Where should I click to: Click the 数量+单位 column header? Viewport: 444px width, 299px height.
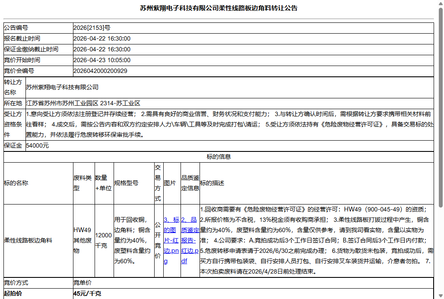[x=104, y=183]
